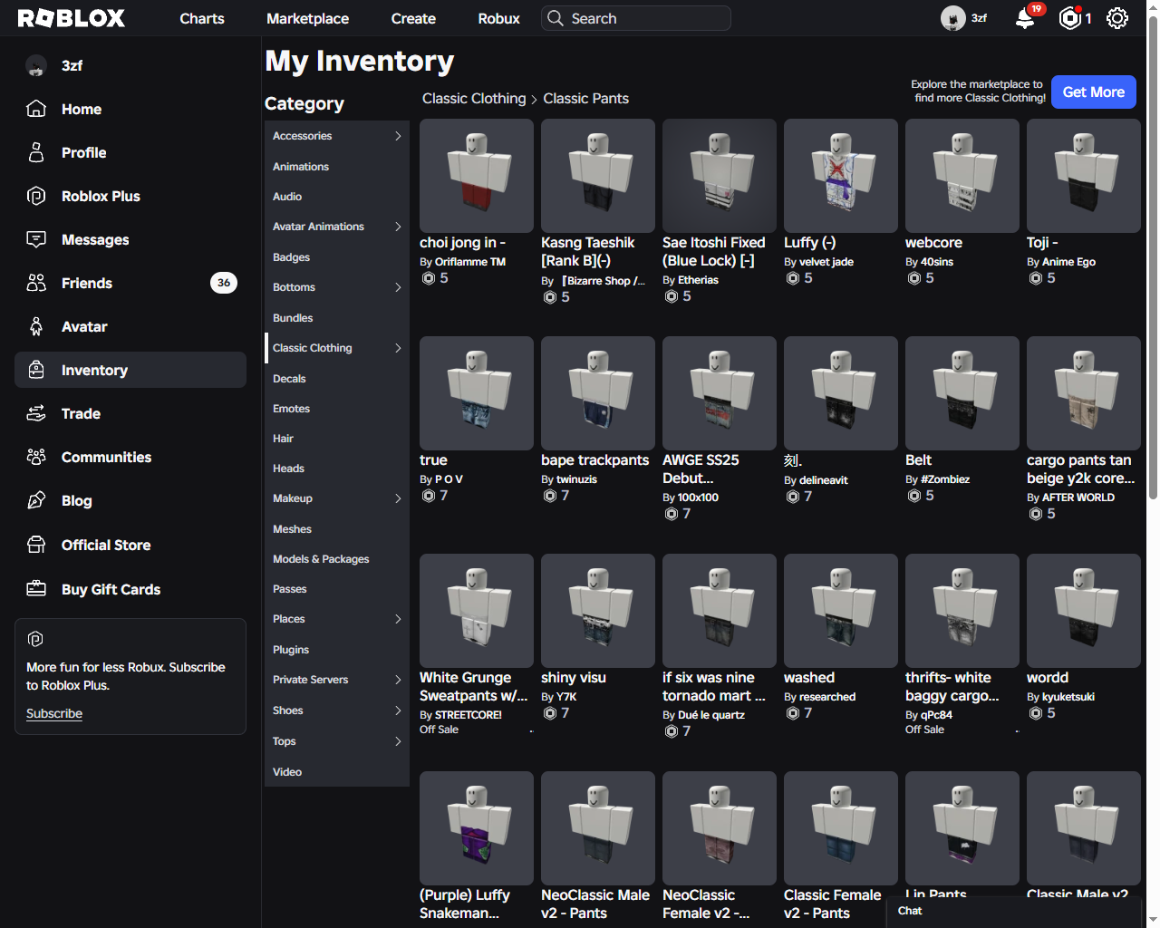Click the Home house icon
This screenshot has height=928, width=1160.
coord(36,109)
